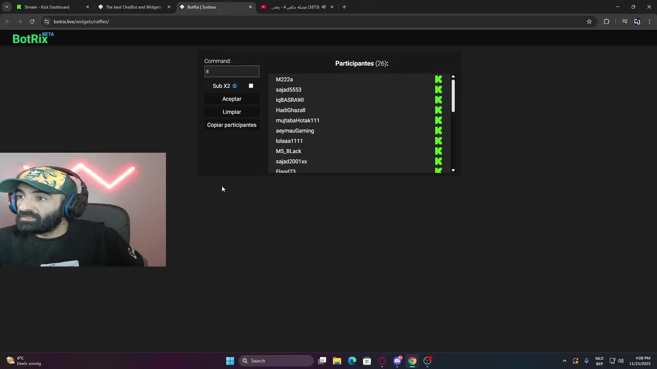The image size is (657, 369).
Task: Select participant sajad5553
Action: tap(288, 90)
